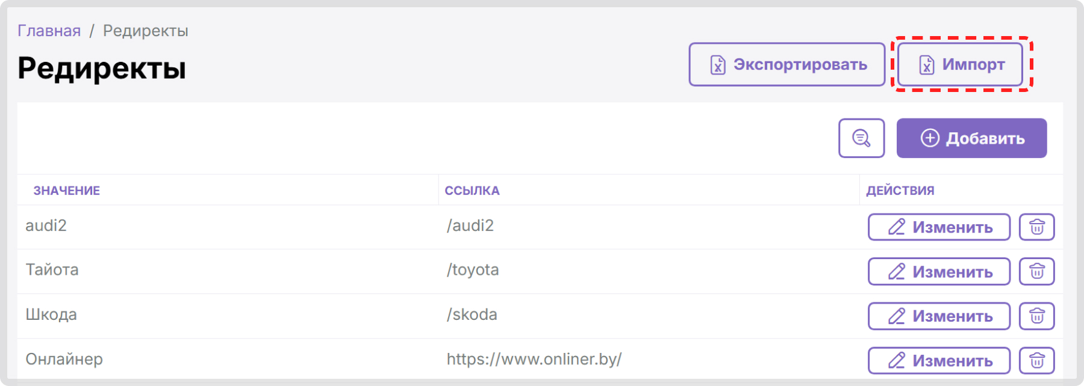Click Изменить for the Тайота row

[939, 272]
